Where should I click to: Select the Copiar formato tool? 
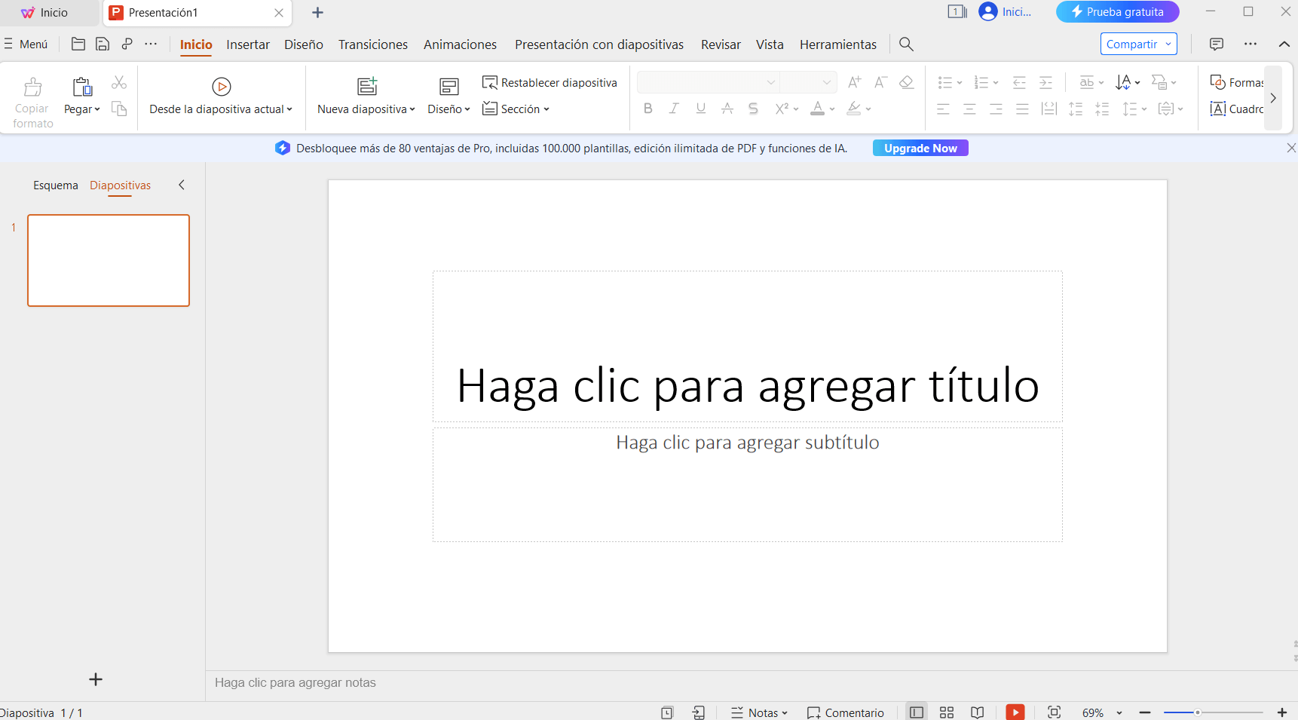coord(32,100)
